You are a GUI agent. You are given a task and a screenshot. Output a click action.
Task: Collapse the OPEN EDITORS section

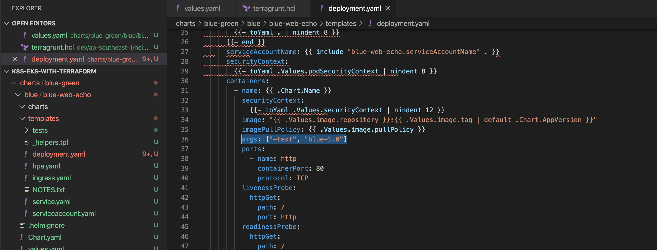7,23
